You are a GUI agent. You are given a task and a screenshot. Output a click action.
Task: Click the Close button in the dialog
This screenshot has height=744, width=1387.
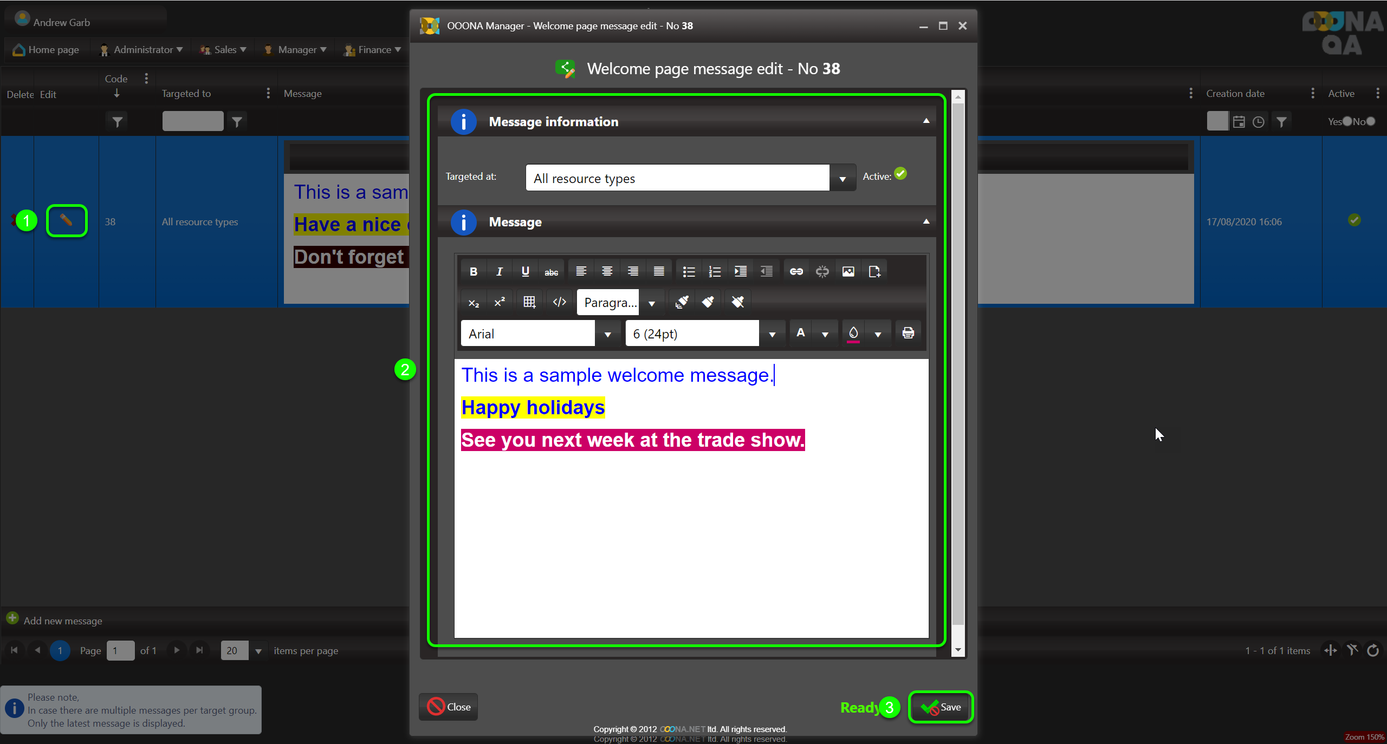coord(449,707)
